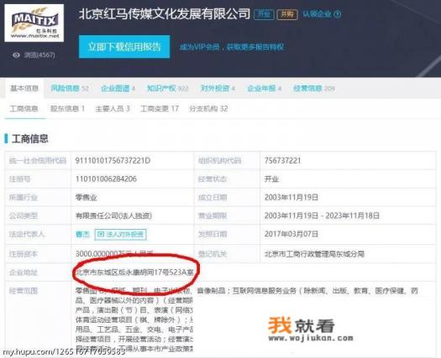Screen dimensions: 441x358
Task: Click the 立即下载信用报告 button
Action: tap(124, 47)
